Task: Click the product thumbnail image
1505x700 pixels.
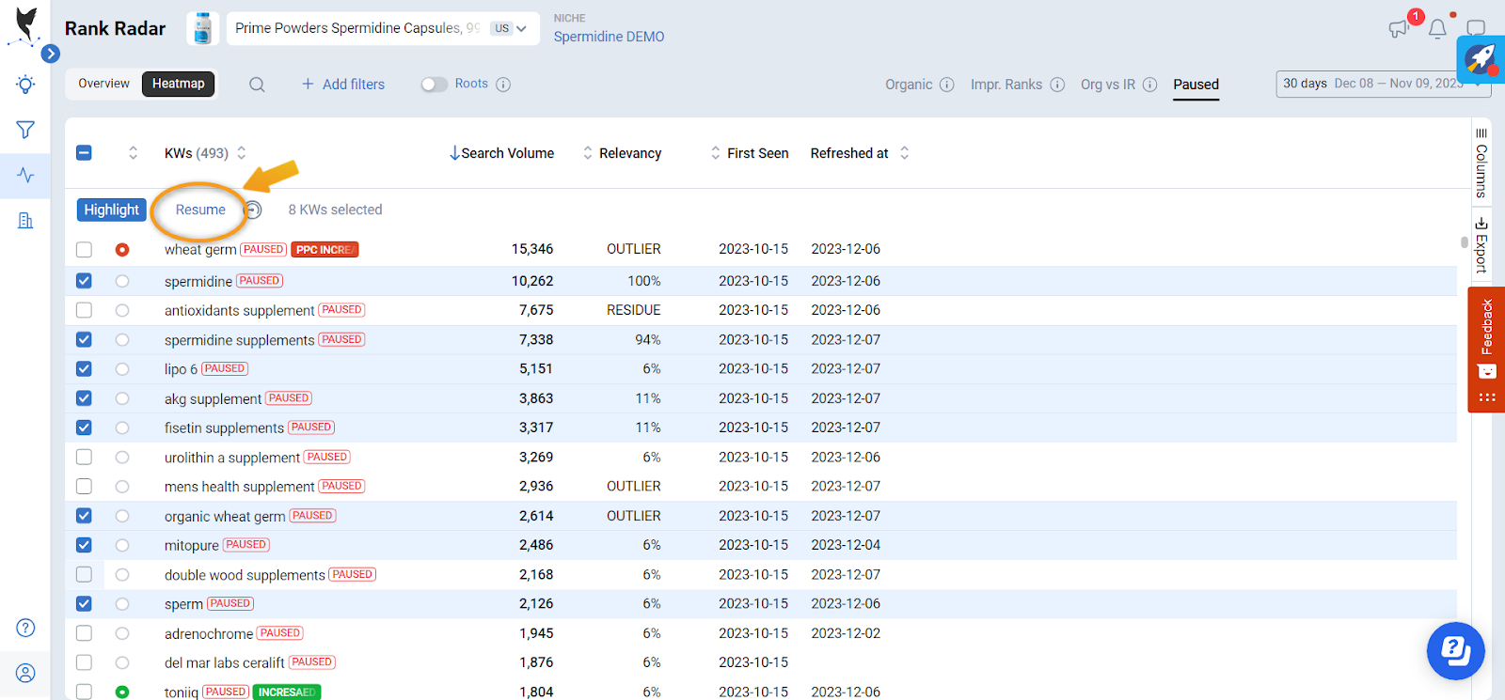Action: tap(202, 28)
